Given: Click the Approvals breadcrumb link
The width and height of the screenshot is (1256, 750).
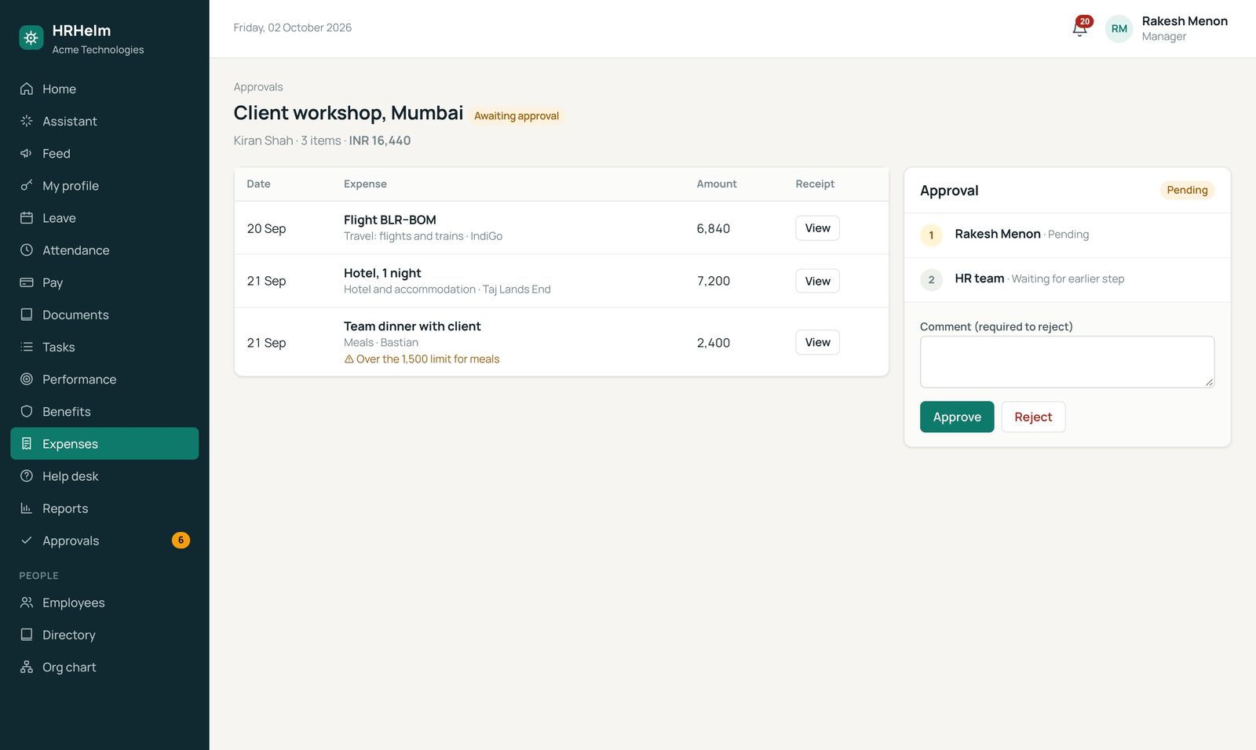Looking at the screenshot, I should (258, 87).
